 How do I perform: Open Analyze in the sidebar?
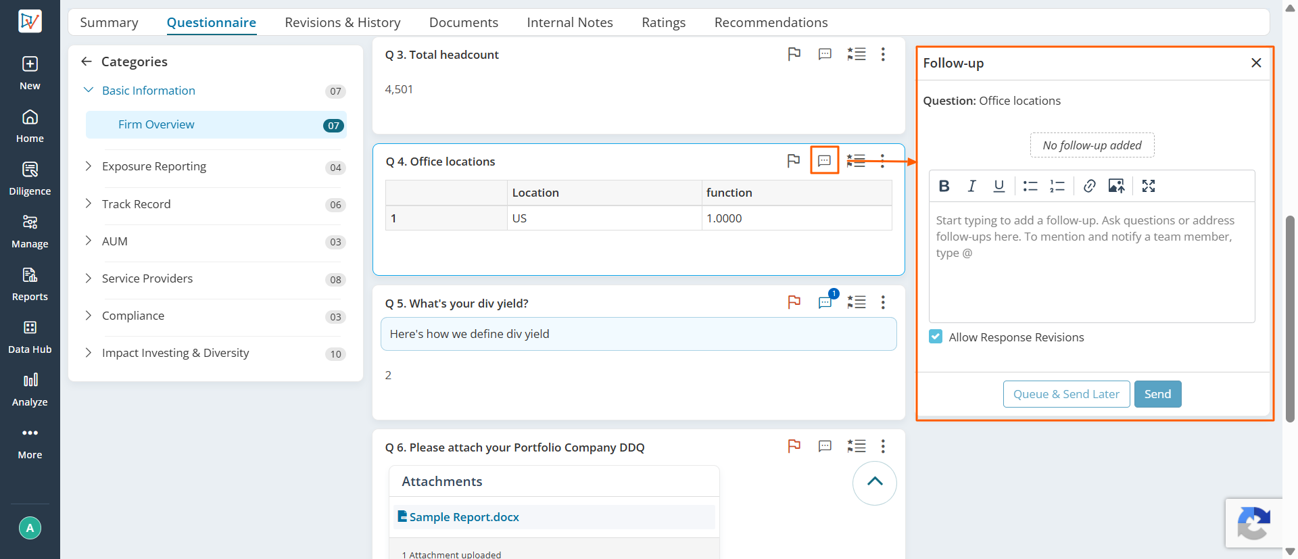click(30, 389)
